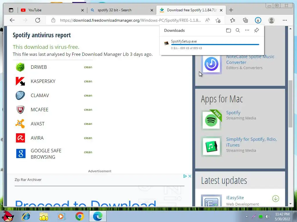Open the downloads folder icon
The width and height of the screenshot is (297, 222).
pyautogui.click(x=229, y=30)
